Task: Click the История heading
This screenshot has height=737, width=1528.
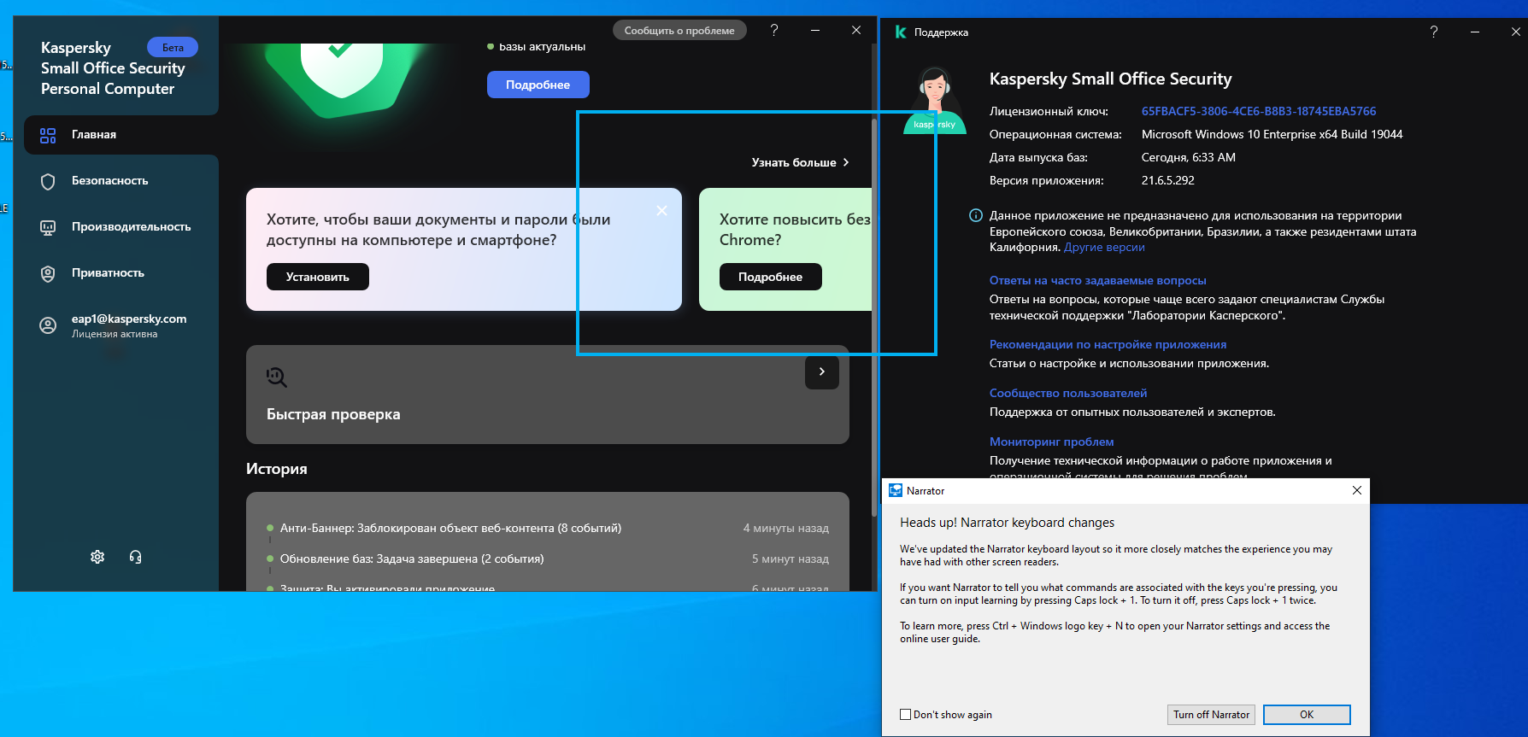Action: [277, 469]
